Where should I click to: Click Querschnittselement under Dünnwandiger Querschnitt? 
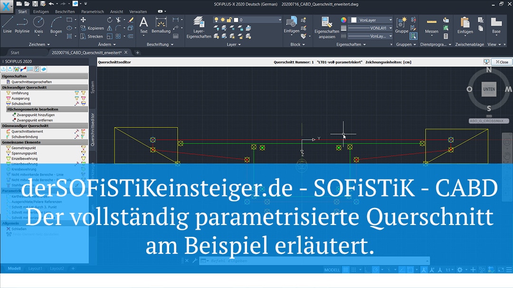[27, 131]
